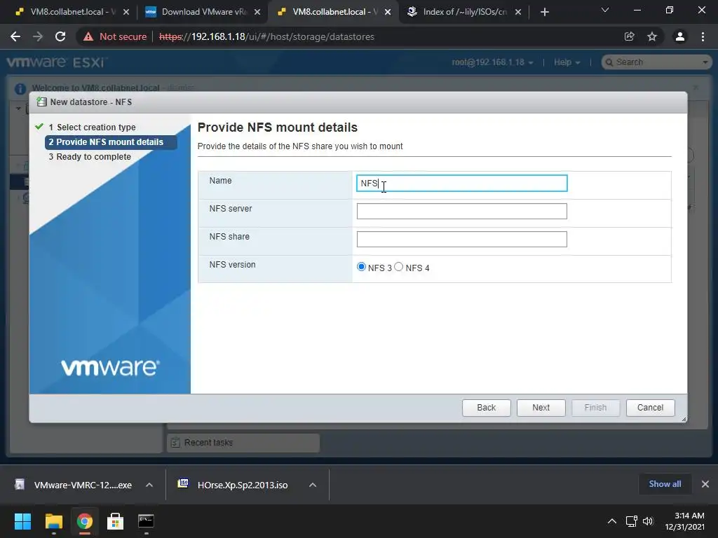
Task: Open the tab search chevron
Action: click(605, 10)
